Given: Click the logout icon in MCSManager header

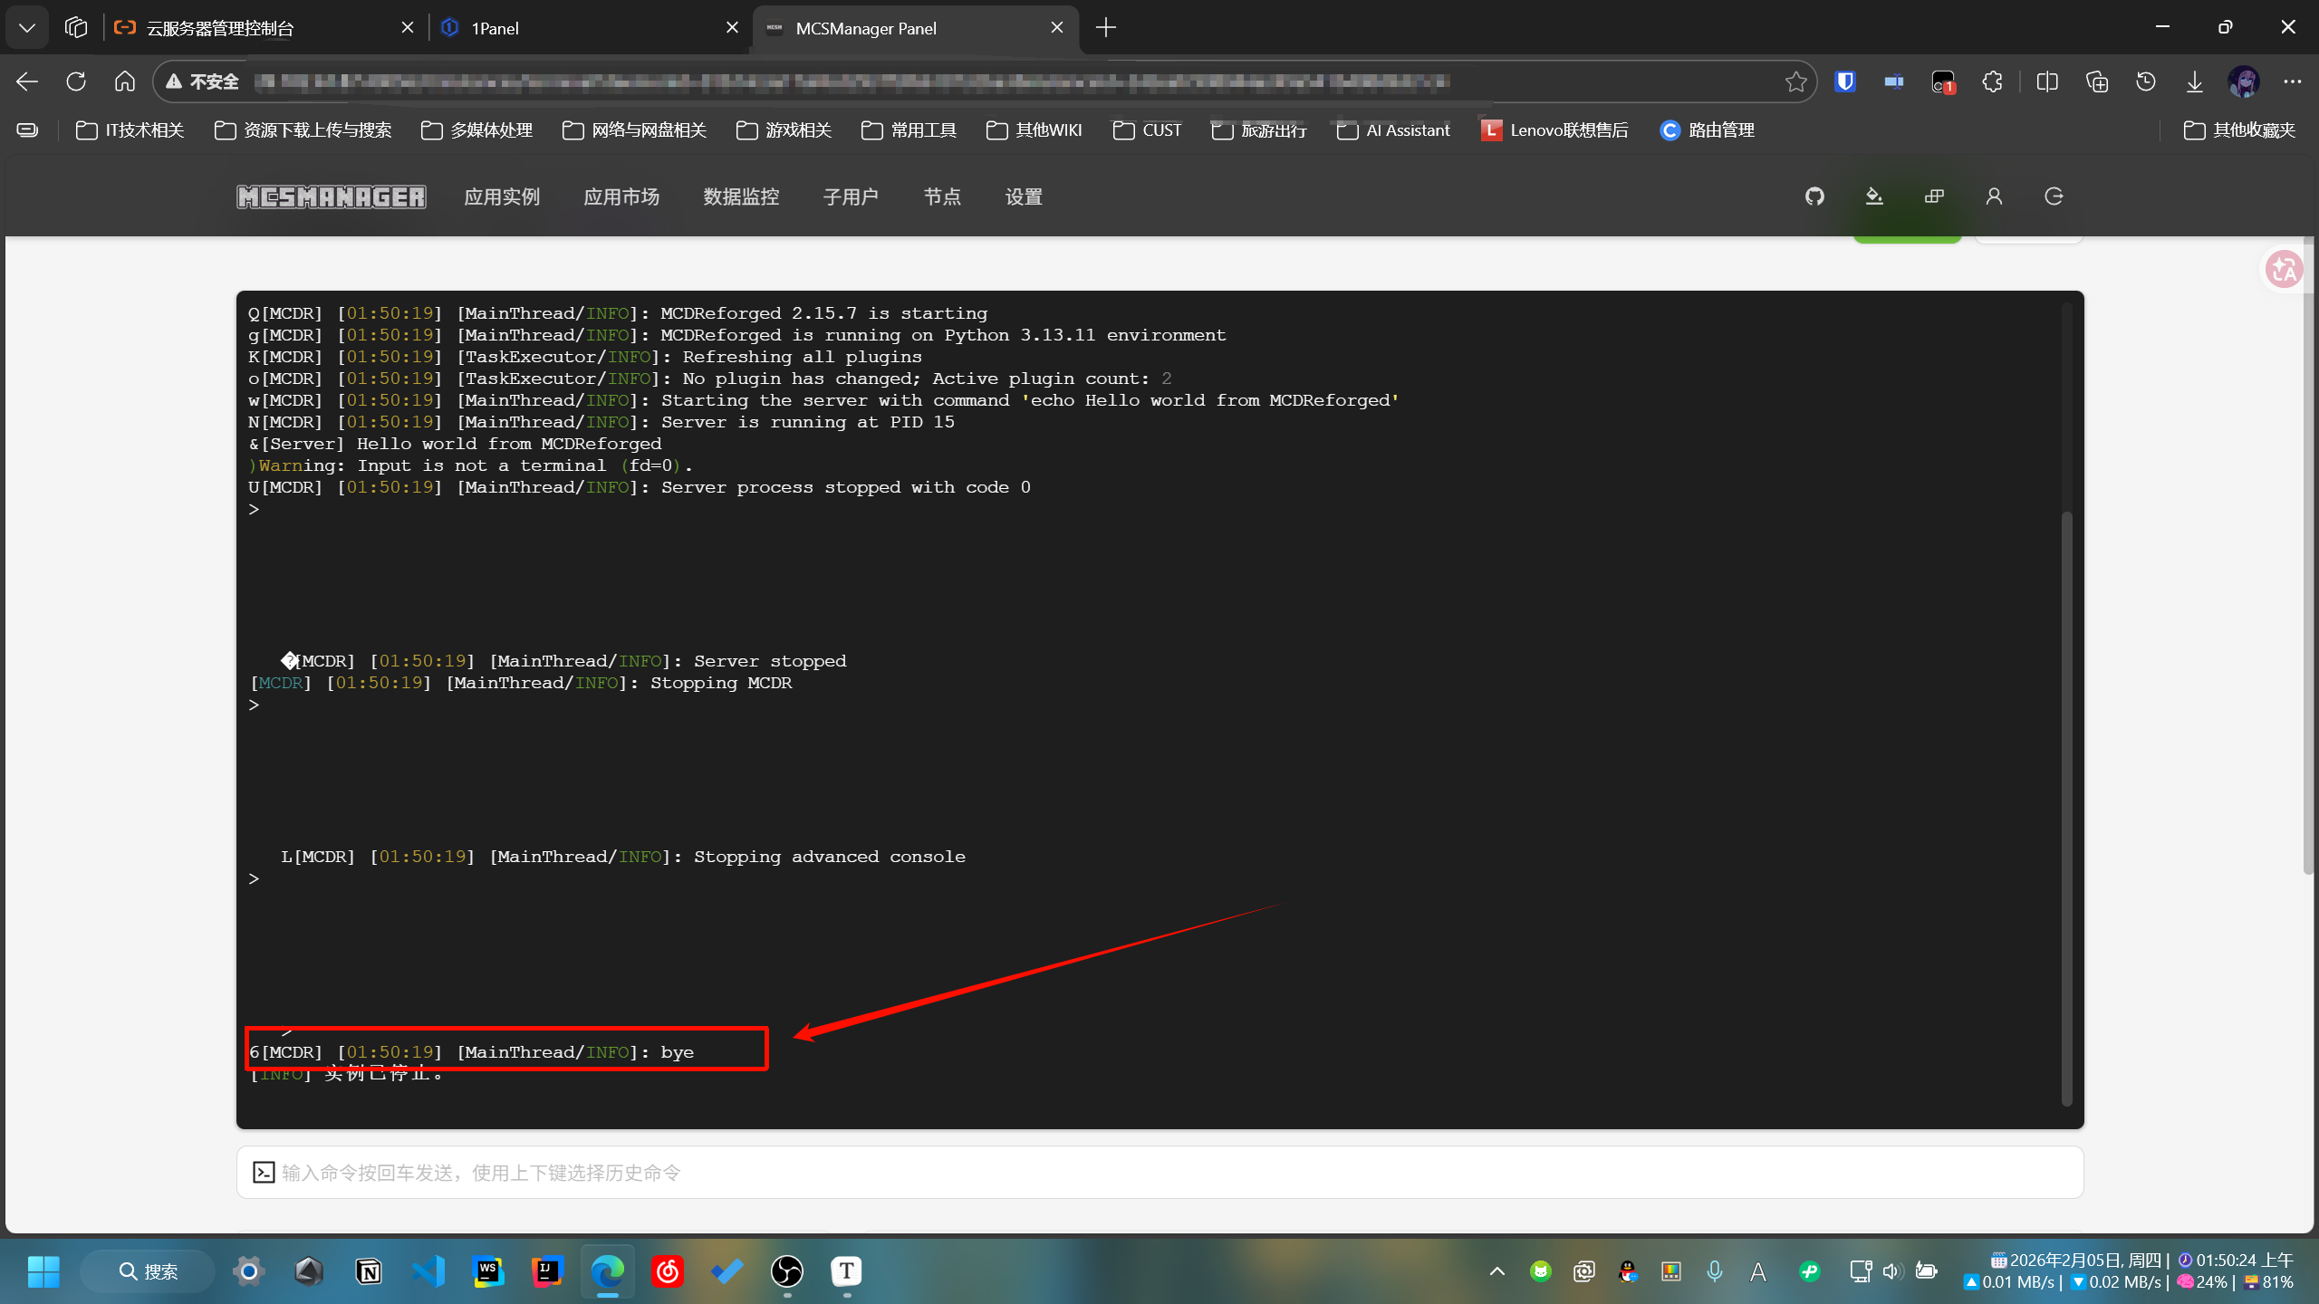Looking at the screenshot, I should coord(2054,197).
